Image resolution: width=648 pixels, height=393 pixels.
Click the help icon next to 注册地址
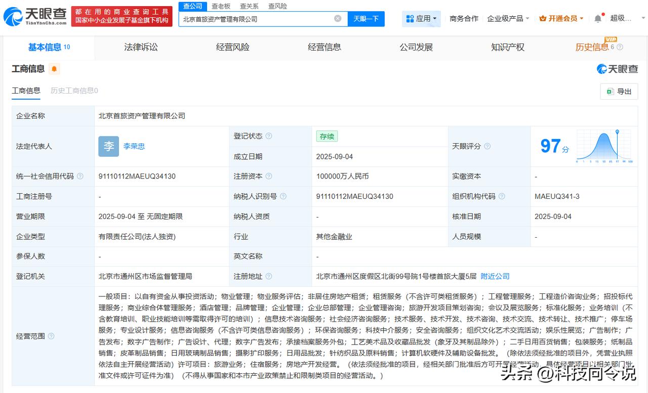tap(269, 277)
